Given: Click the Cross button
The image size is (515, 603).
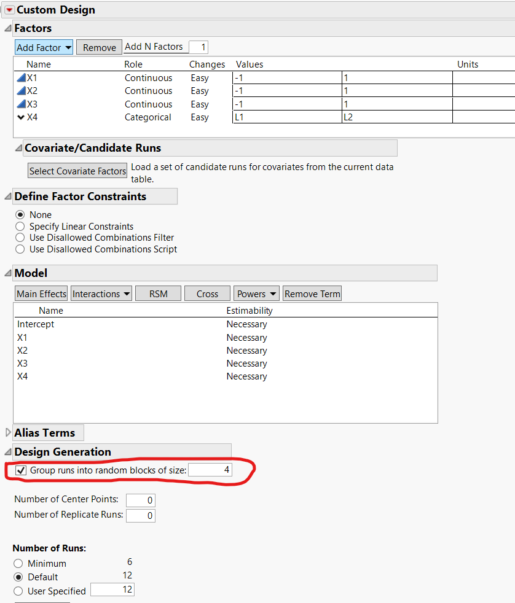Looking at the screenshot, I should [207, 294].
